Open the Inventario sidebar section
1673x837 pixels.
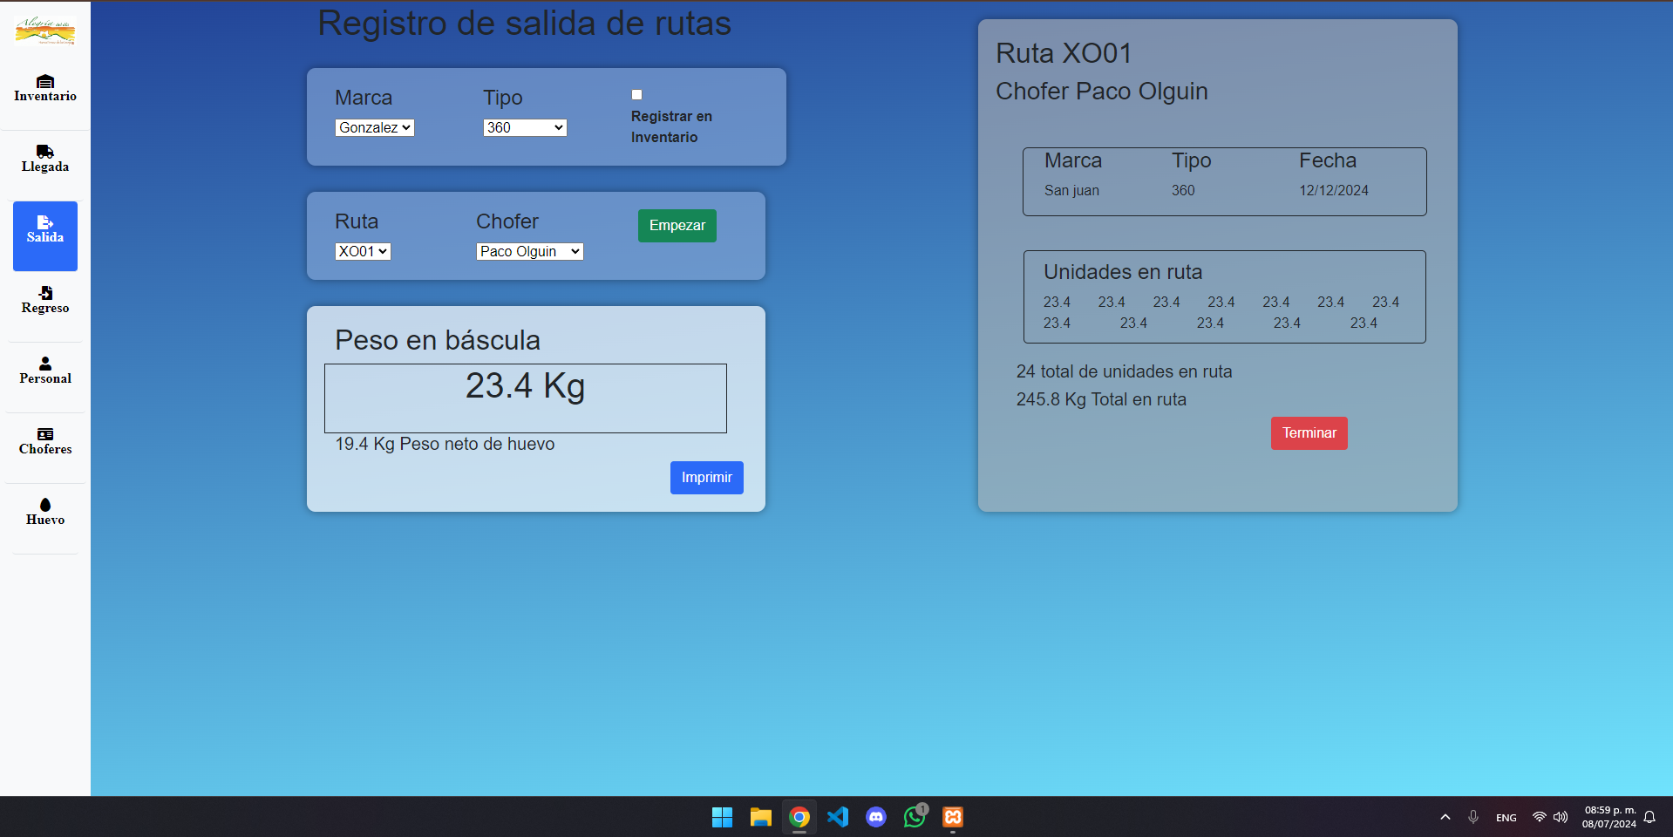tap(45, 89)
